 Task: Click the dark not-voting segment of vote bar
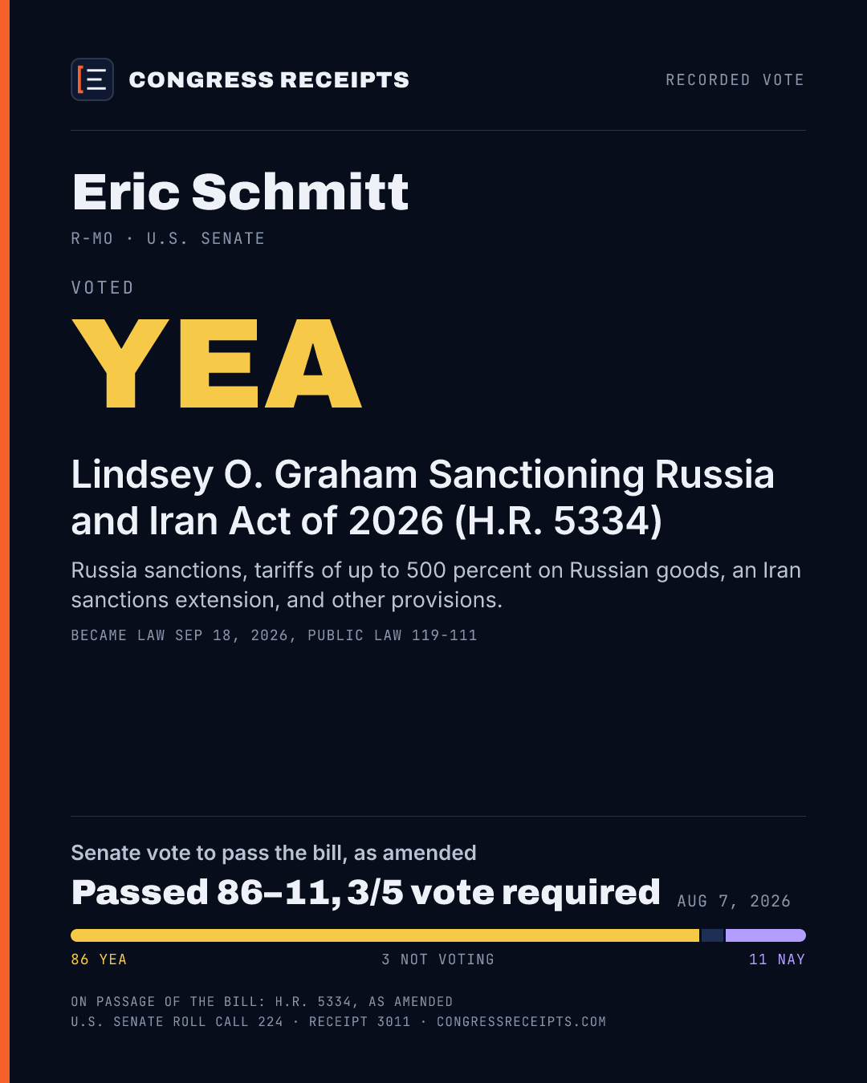pyautogui.click(x=712, y=935)
